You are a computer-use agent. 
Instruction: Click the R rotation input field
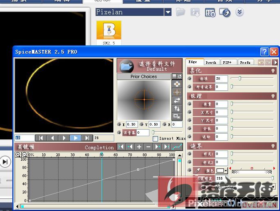point(177,124)
